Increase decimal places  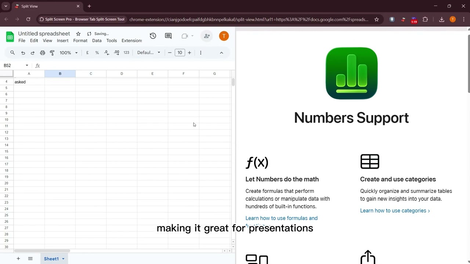[x=116, y=53]
